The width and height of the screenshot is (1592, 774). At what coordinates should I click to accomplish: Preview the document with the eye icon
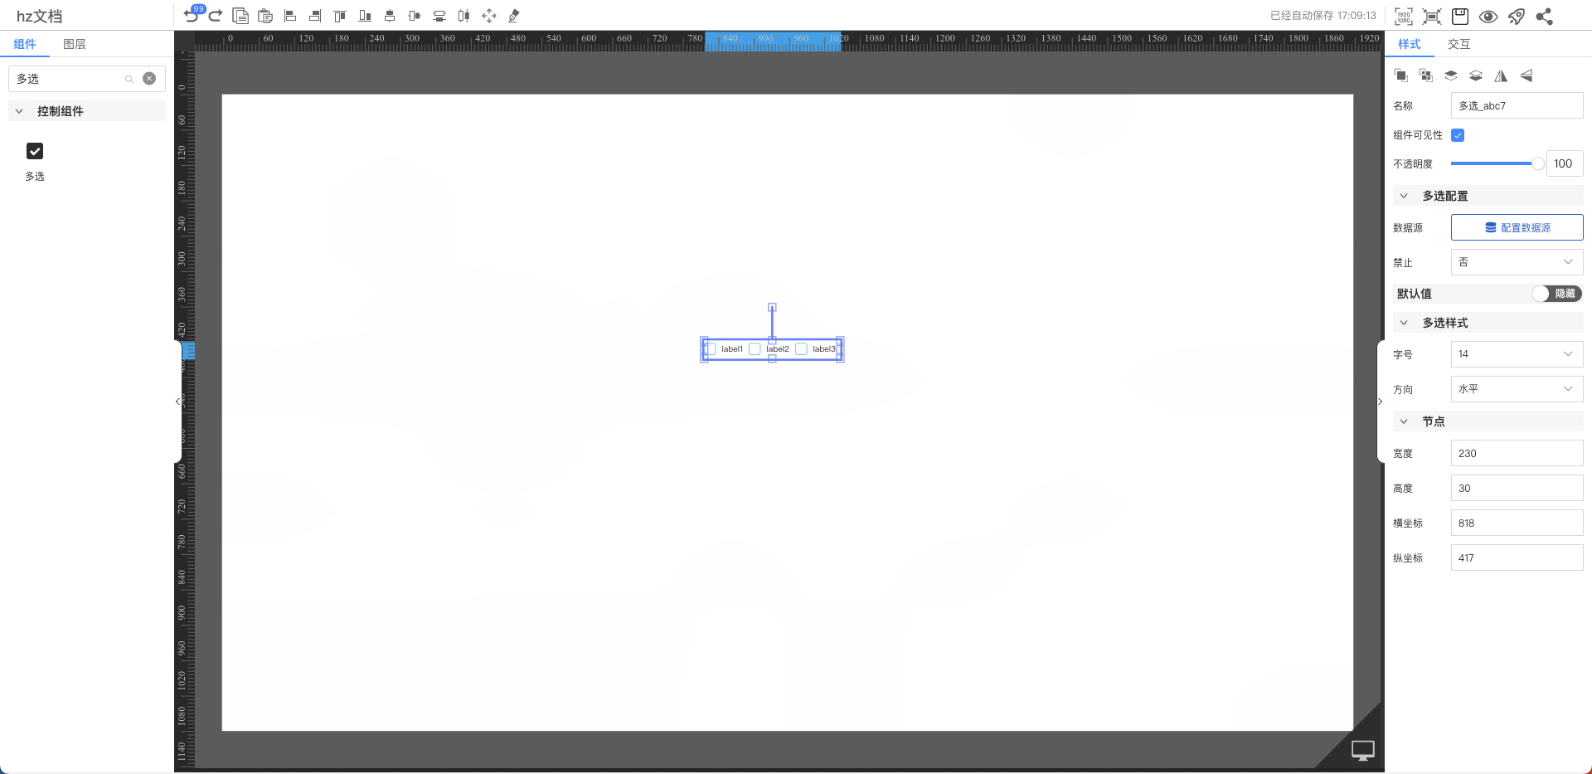(1488, 16)
